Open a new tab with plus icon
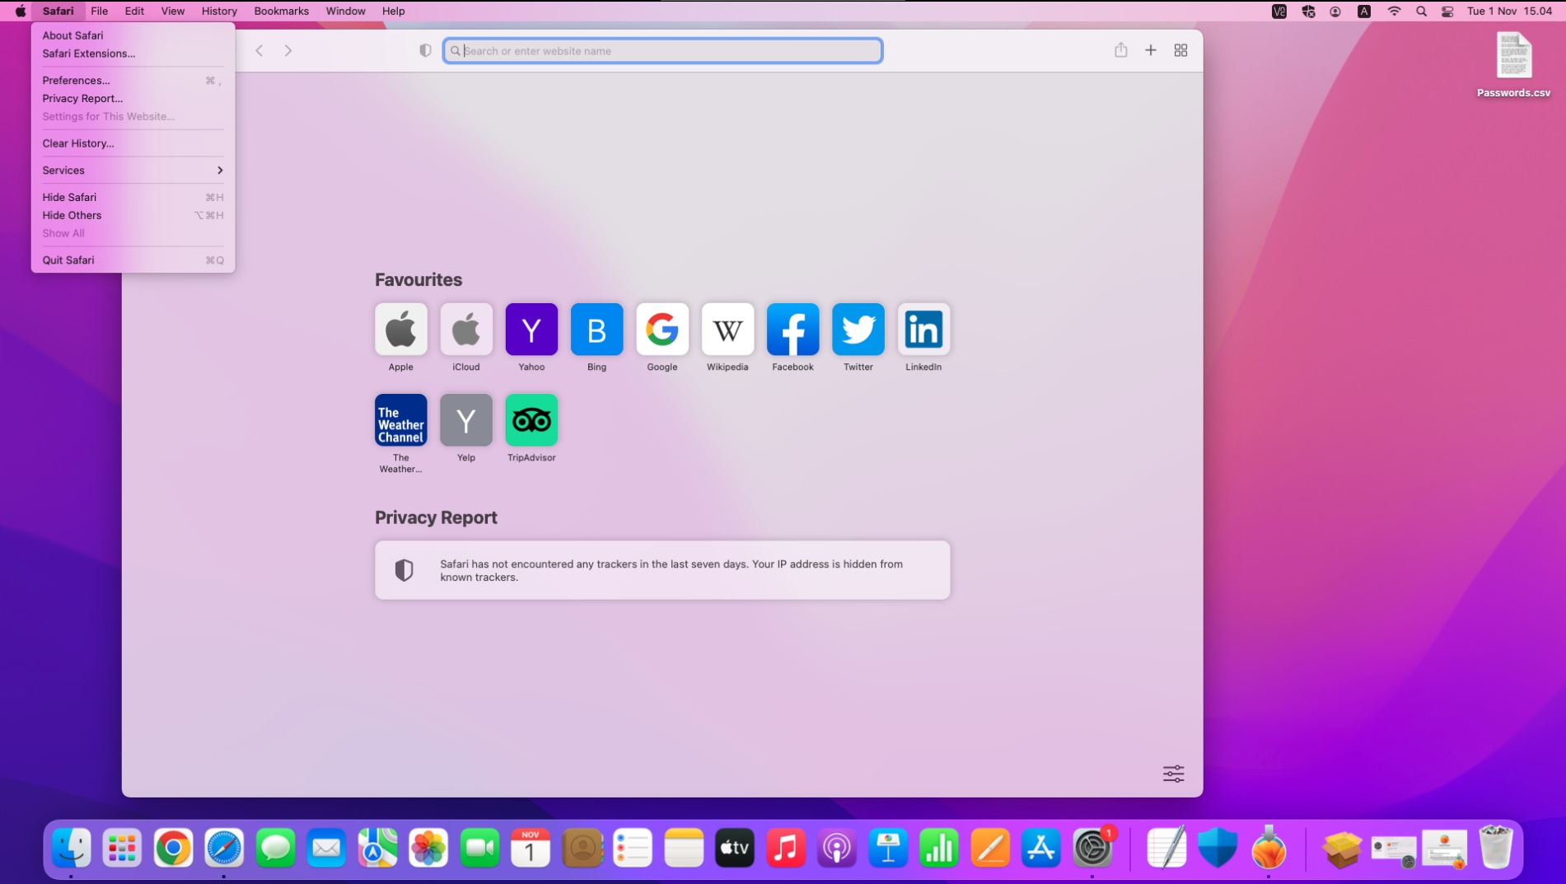This screenshot has height=884, width=1566. tap(1151, 50)
